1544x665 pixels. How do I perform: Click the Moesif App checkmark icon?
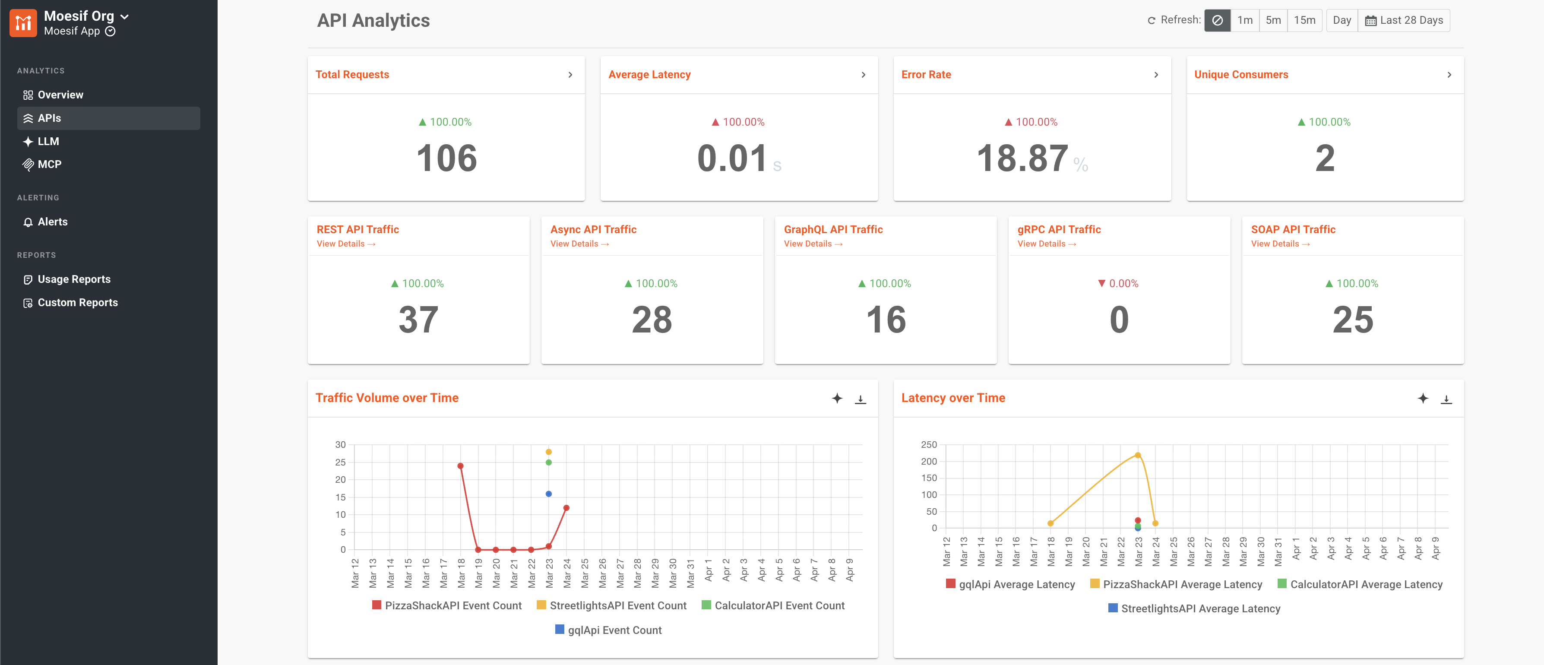(110, 31)
